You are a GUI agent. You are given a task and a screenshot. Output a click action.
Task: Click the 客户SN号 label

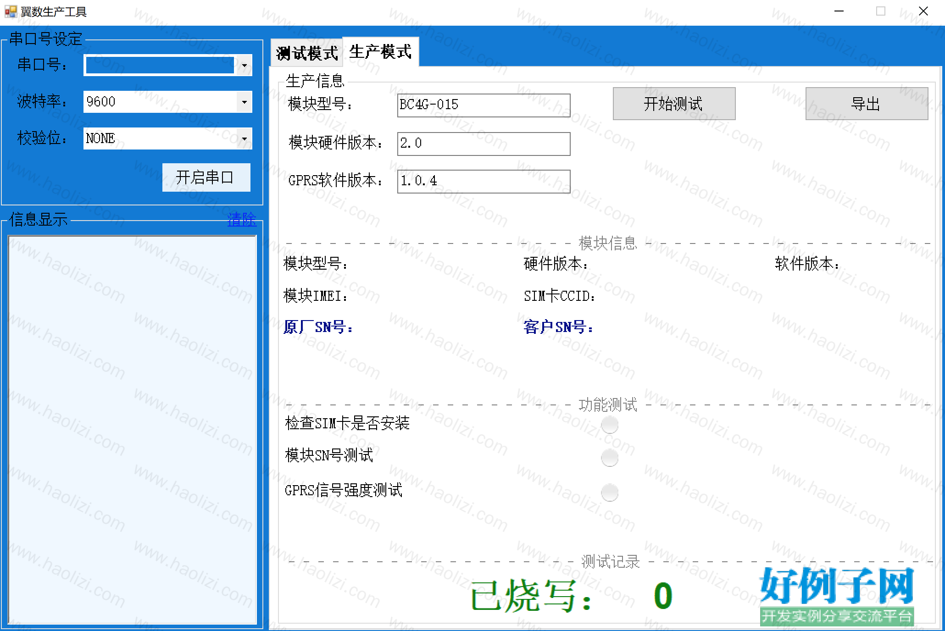coord(558,327)
